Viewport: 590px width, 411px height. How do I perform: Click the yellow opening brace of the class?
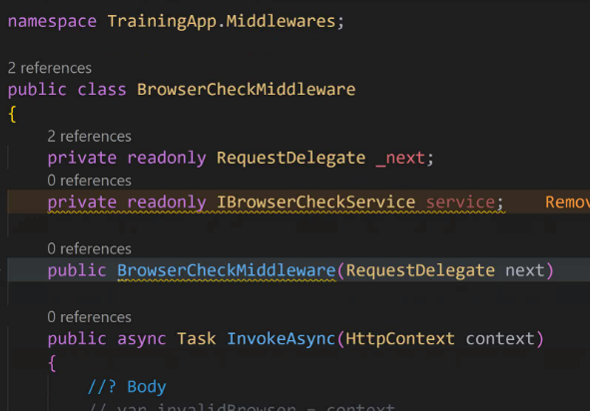12,114
